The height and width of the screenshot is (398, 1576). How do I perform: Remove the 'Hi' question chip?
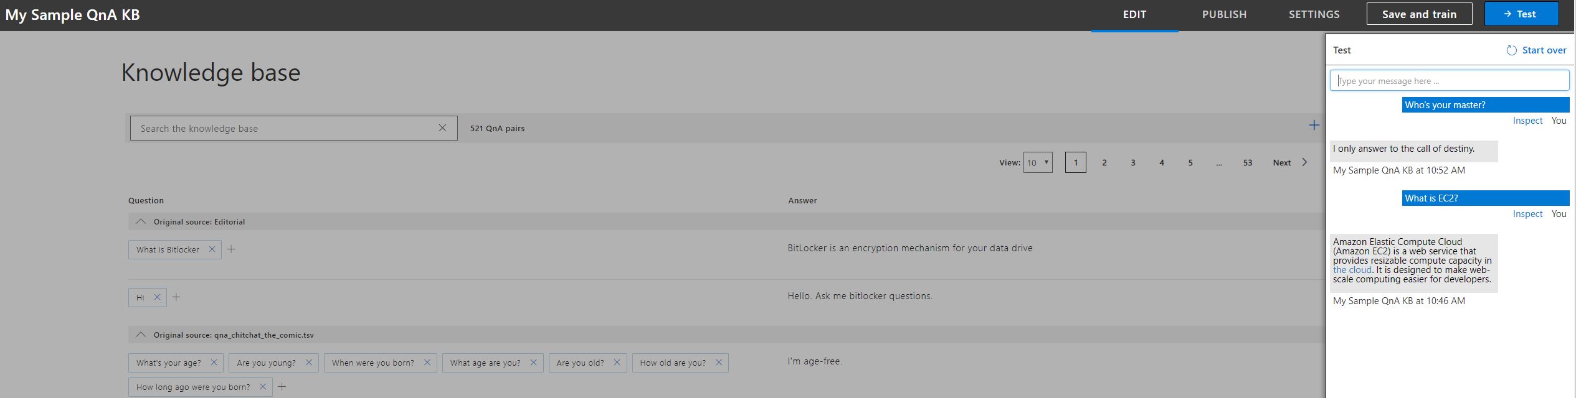coord(157,297)
